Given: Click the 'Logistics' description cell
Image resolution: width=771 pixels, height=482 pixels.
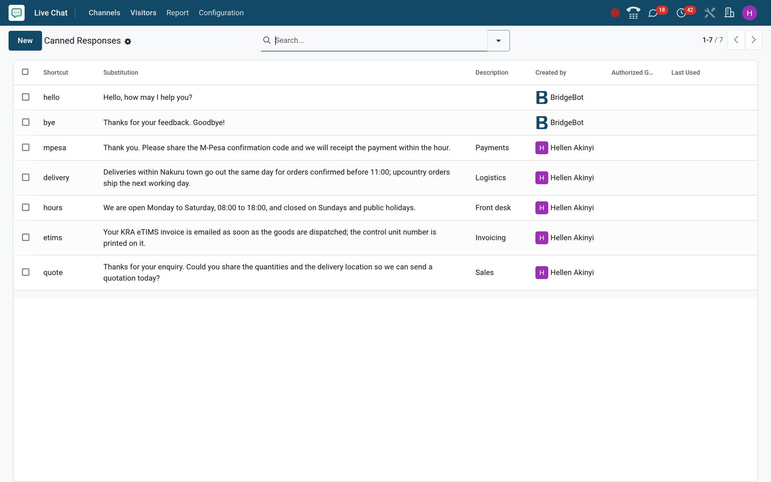Looking at the screenshot, I should click(x=491, y=178).
